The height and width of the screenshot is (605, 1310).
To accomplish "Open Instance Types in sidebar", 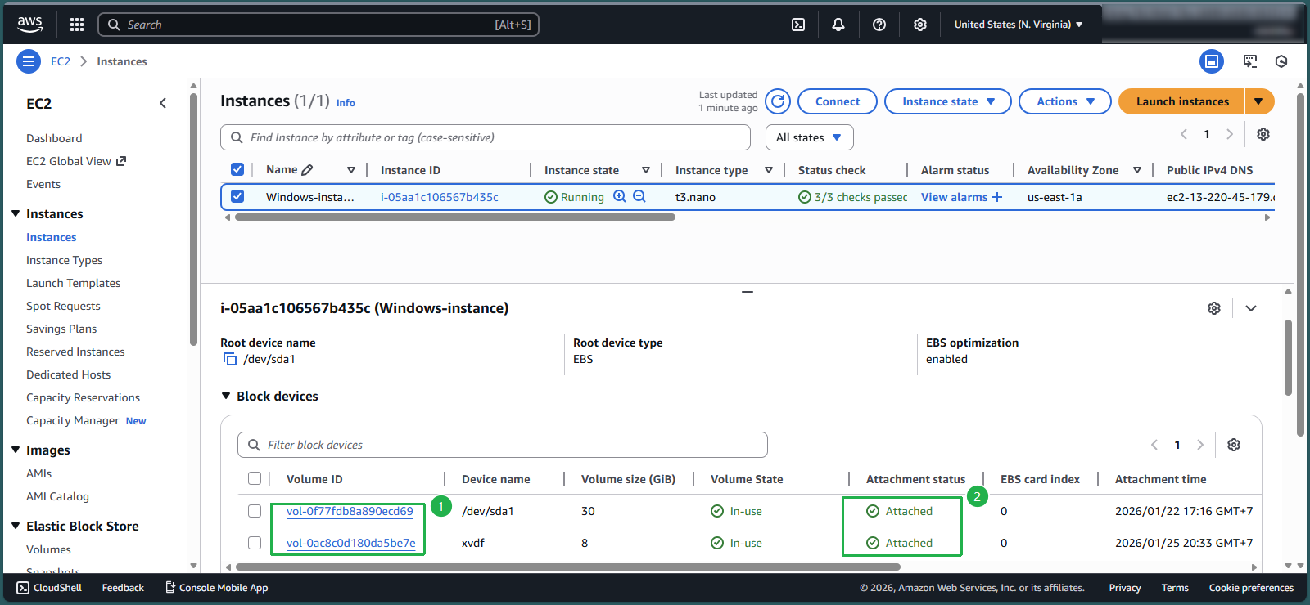I will [64, 260].
